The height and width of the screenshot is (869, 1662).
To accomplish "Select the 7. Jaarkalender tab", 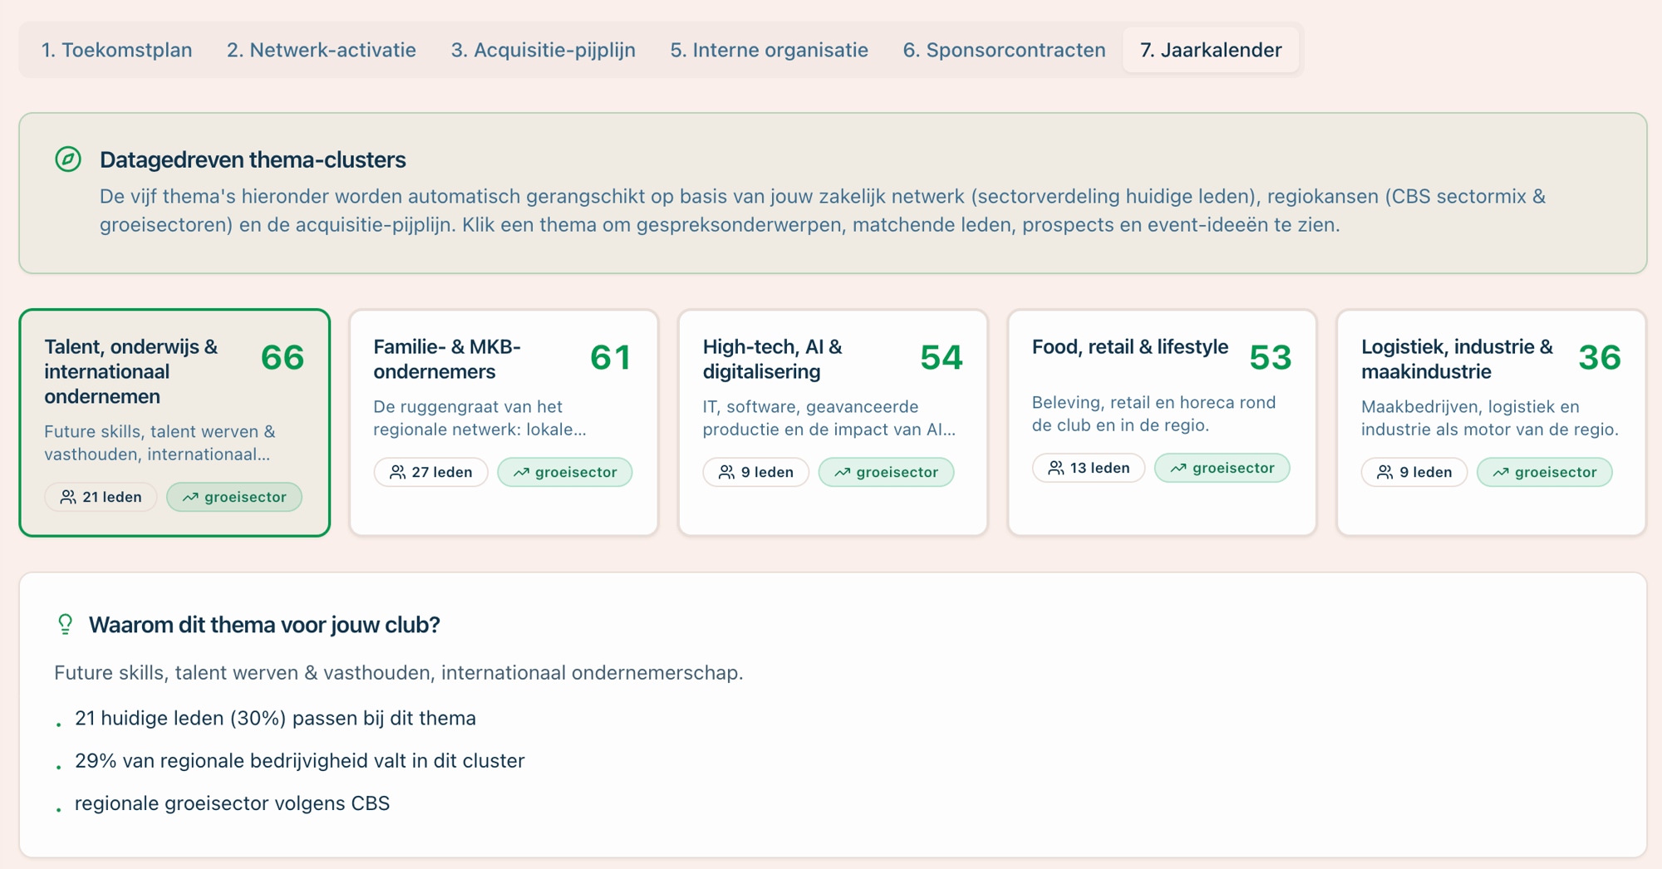I will coord(1211,50).
